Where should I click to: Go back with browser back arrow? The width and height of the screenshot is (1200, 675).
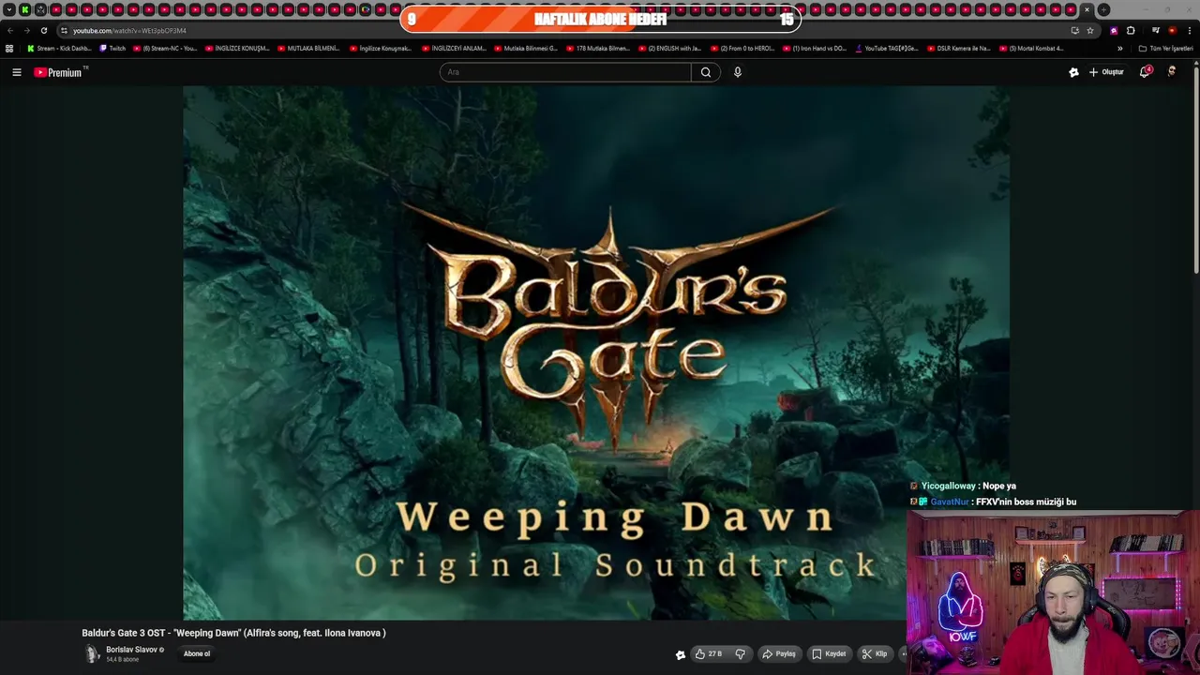click(10, 30)
